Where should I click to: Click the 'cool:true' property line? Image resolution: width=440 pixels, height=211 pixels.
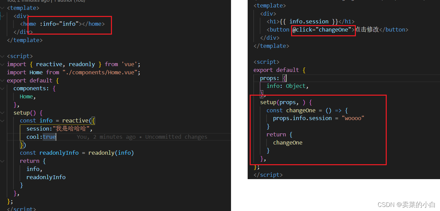point(41,137)
